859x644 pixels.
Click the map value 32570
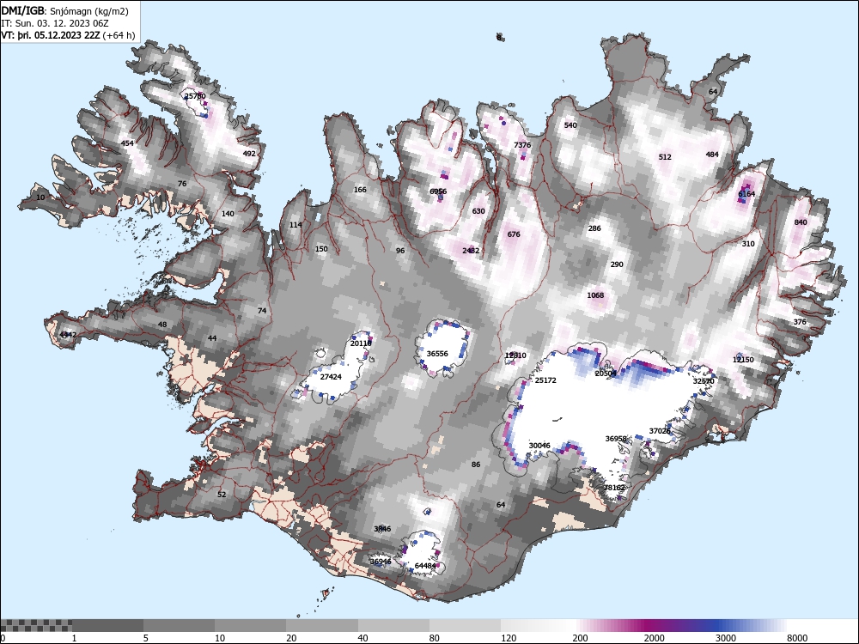(704, 381)
